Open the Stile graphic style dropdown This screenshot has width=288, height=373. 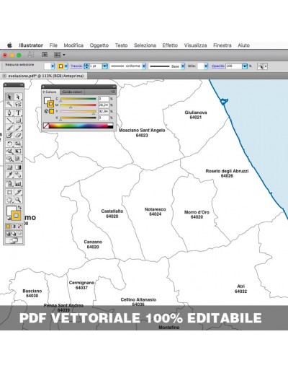pos(206,66)
